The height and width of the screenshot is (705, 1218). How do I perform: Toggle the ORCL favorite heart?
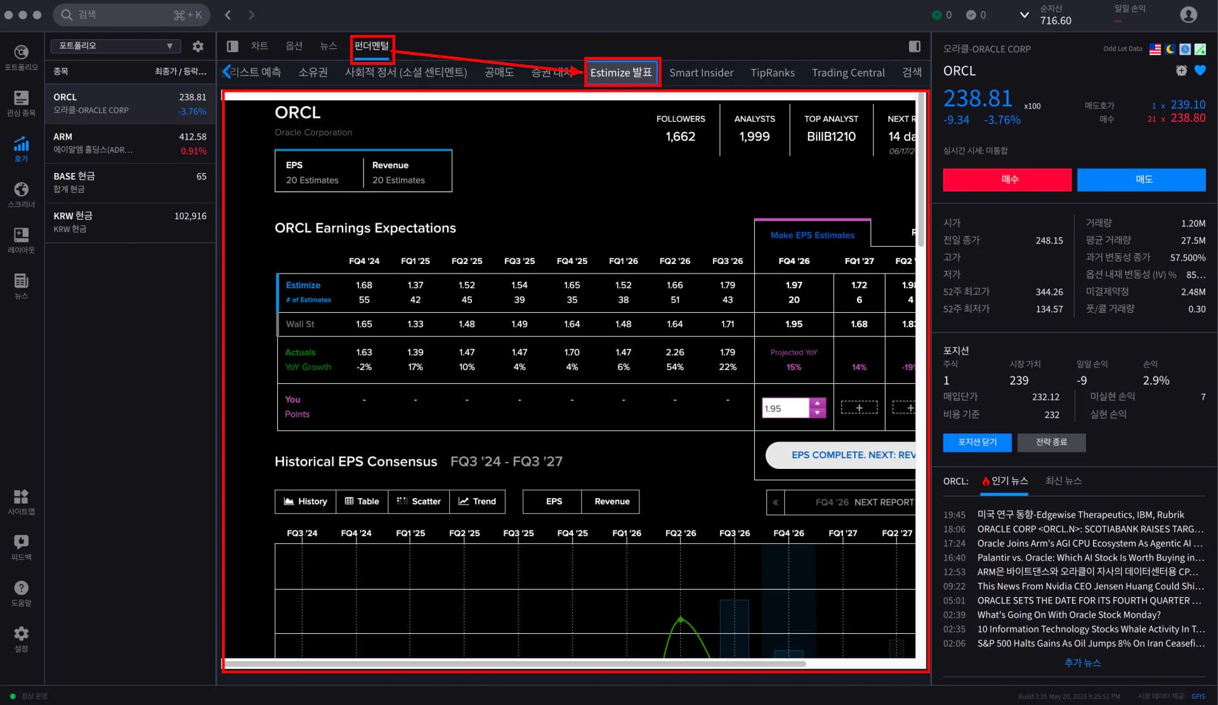point(1200,70)
